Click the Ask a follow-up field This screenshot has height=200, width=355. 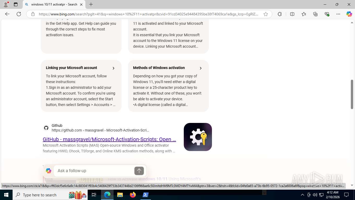94,171
